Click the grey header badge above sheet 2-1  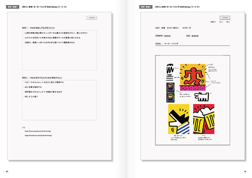146,7
